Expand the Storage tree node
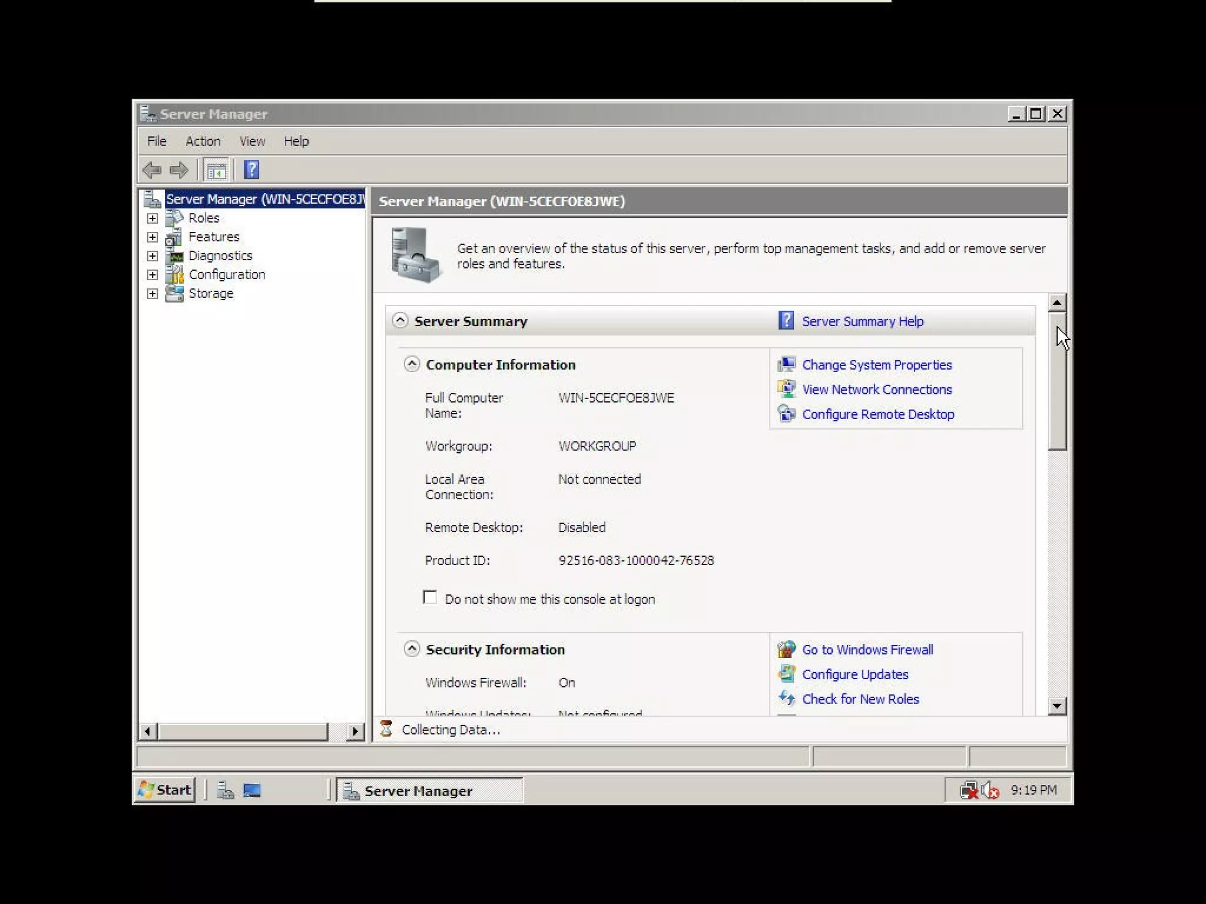Viewport: 1206px width, 904px height. (x=153, y=294)
